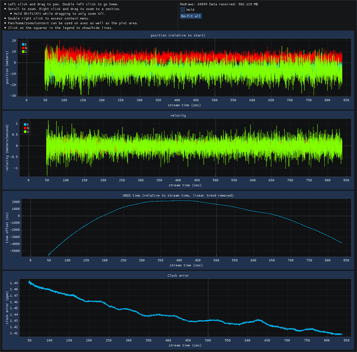Viewport: 357px width, 352px height.
Task: Click the "clock error (ppm)" Y-axis label
Action: click(7, 308)
